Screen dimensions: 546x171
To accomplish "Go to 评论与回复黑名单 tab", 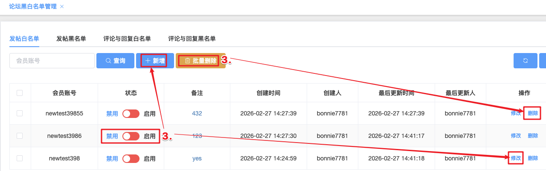I will [x=192, y=39].
